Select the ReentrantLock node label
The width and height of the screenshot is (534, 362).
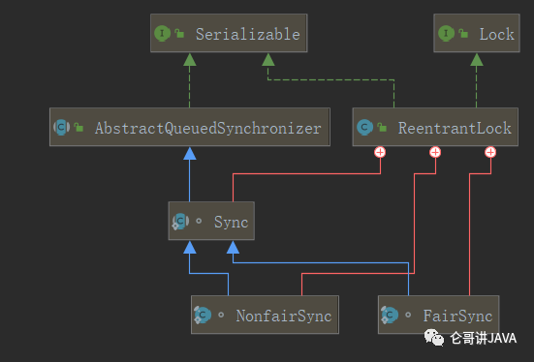pos(455,129)
